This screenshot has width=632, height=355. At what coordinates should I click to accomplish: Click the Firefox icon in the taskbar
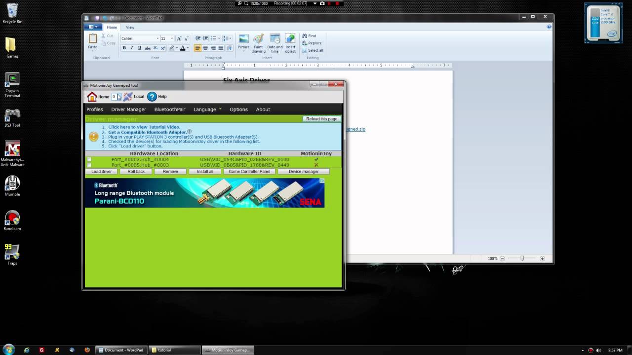click(87, 350)
